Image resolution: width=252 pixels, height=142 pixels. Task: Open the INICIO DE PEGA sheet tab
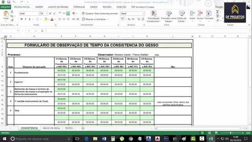[51, 128]
